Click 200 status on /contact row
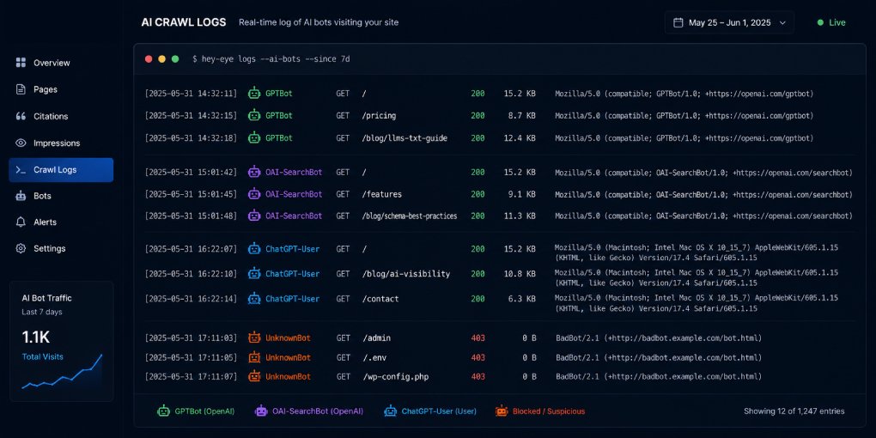This screenshot has width=876, height=438. [478, 299]
